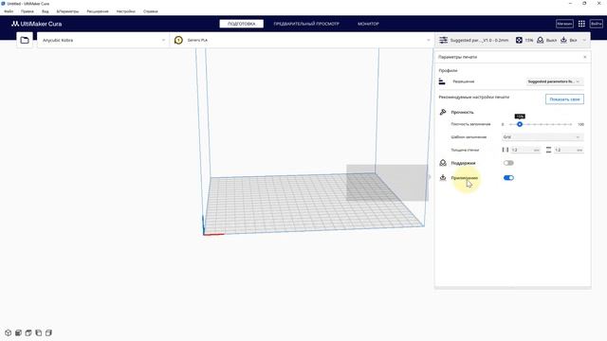Open the Anycubic Kobra printer dropdown

point(103,40)
